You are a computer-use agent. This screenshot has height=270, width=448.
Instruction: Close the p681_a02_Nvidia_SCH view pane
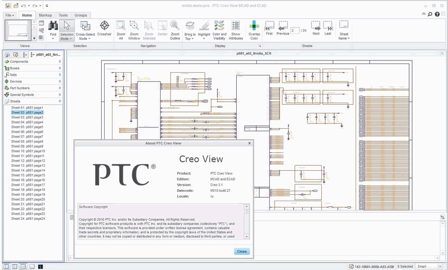click(x=442, y=53)
